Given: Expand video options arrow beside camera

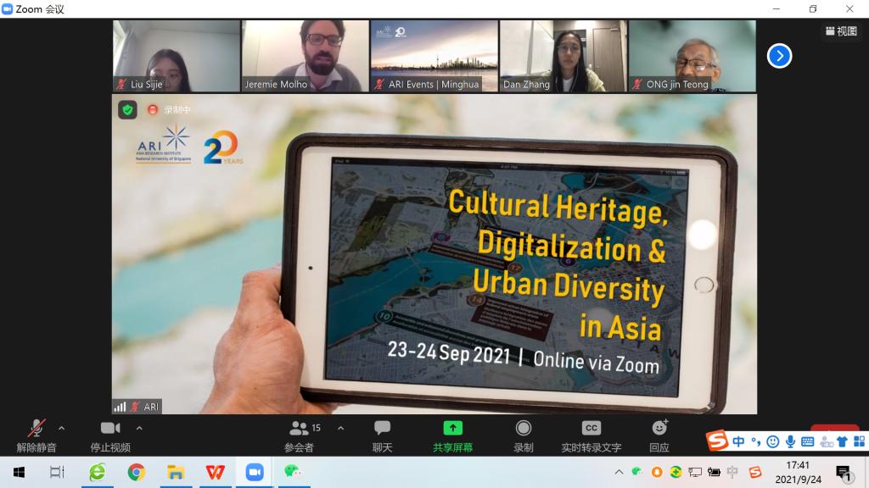Looking at the screenshot, I should click(x=139, y=428).
